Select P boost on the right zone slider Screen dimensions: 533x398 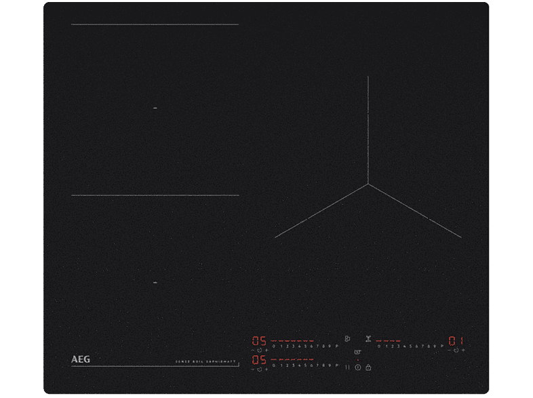click(x=441, y=346)
